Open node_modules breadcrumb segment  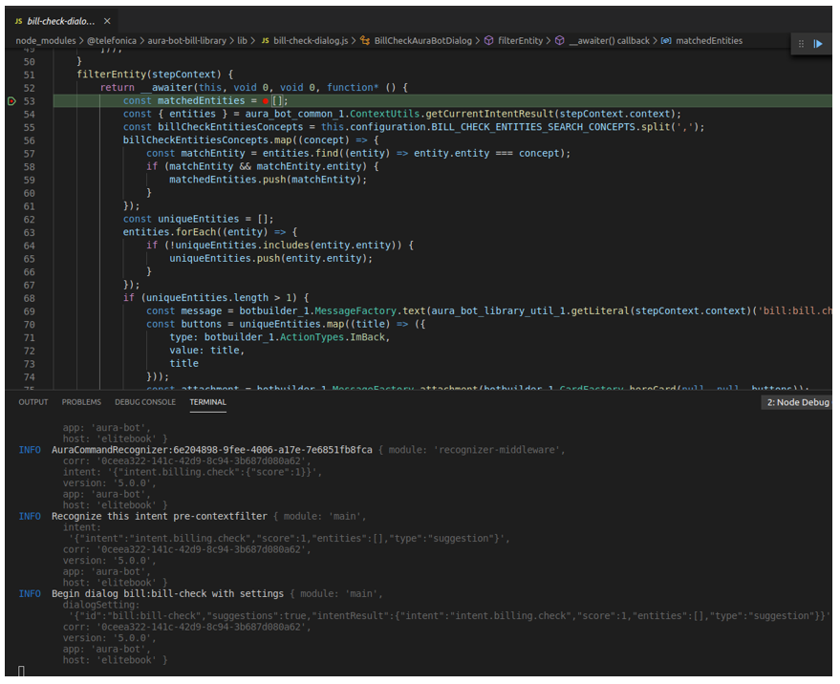46,41
